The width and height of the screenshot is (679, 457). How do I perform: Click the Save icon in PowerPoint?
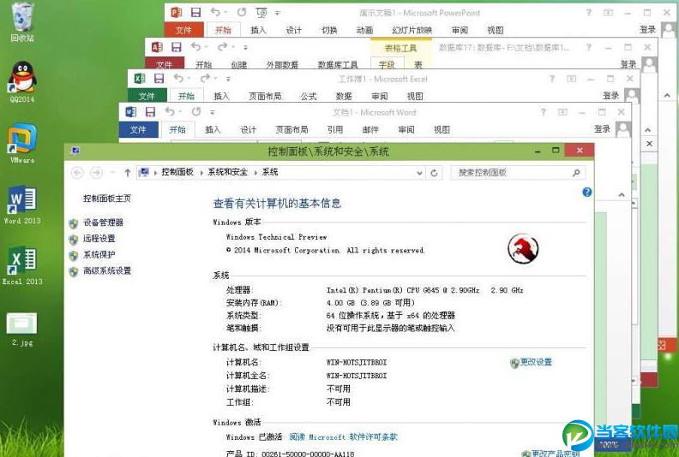195,13
